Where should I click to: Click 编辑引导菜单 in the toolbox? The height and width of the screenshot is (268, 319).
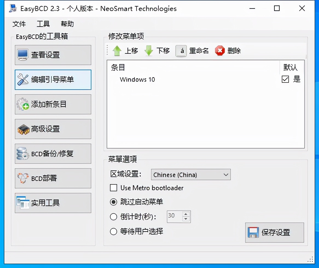(53, 79)
